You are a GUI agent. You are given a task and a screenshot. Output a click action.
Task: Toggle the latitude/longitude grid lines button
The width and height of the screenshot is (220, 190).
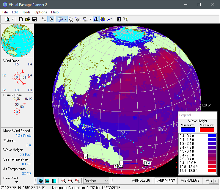click(96, 19)
